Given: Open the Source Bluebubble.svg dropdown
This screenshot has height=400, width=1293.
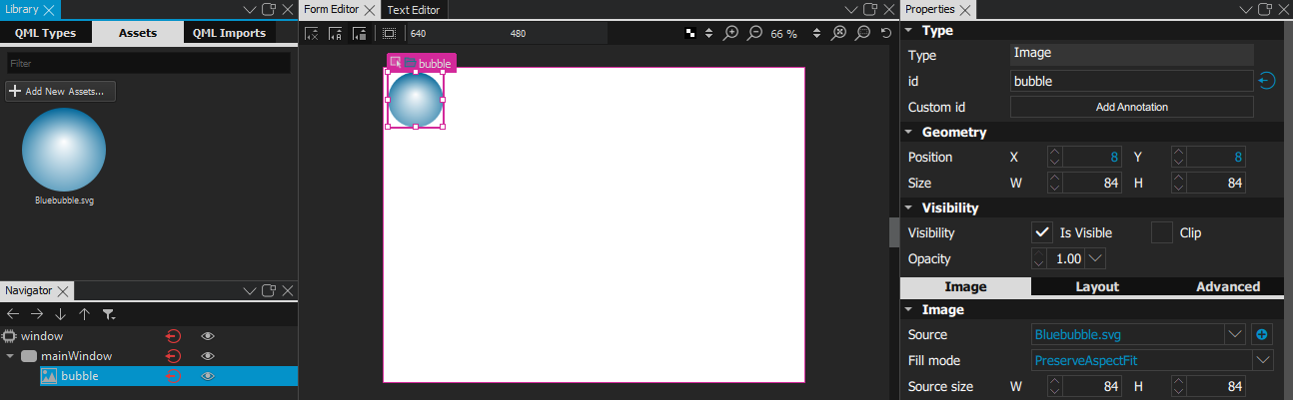Looking at the screenshot, I should [1234, 334].
